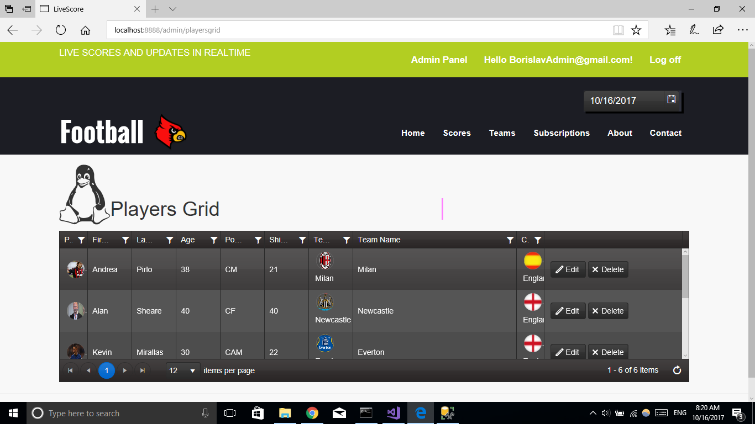
Task: Open the Contact menu item
Action: point(665,133)
